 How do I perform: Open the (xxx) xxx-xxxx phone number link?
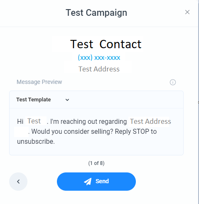click(99, 57)
